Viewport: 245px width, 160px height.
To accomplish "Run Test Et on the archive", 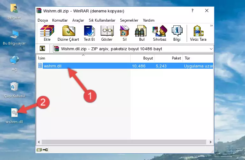I will 89,33.
